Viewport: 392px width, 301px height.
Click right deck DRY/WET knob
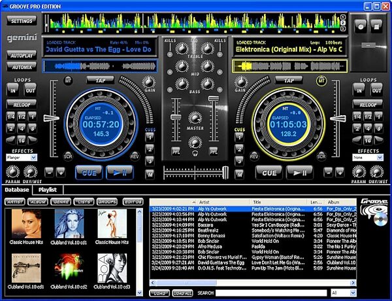tap(376, 172)
